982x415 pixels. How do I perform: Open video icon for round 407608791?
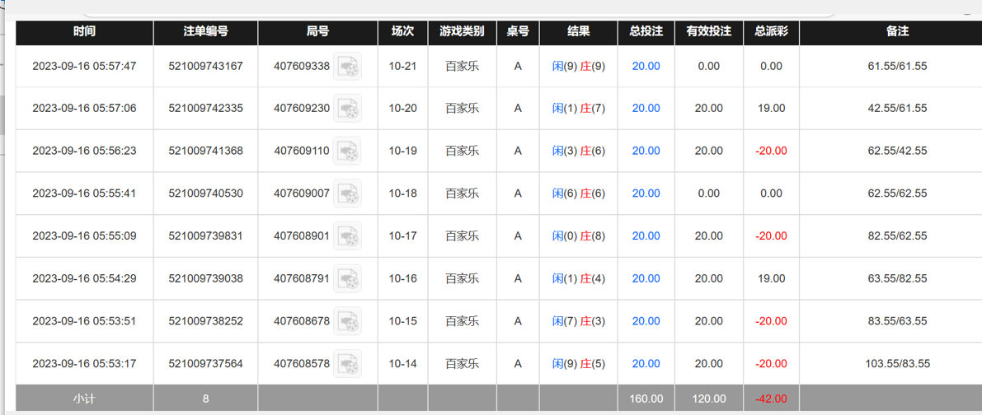point(348,279)
